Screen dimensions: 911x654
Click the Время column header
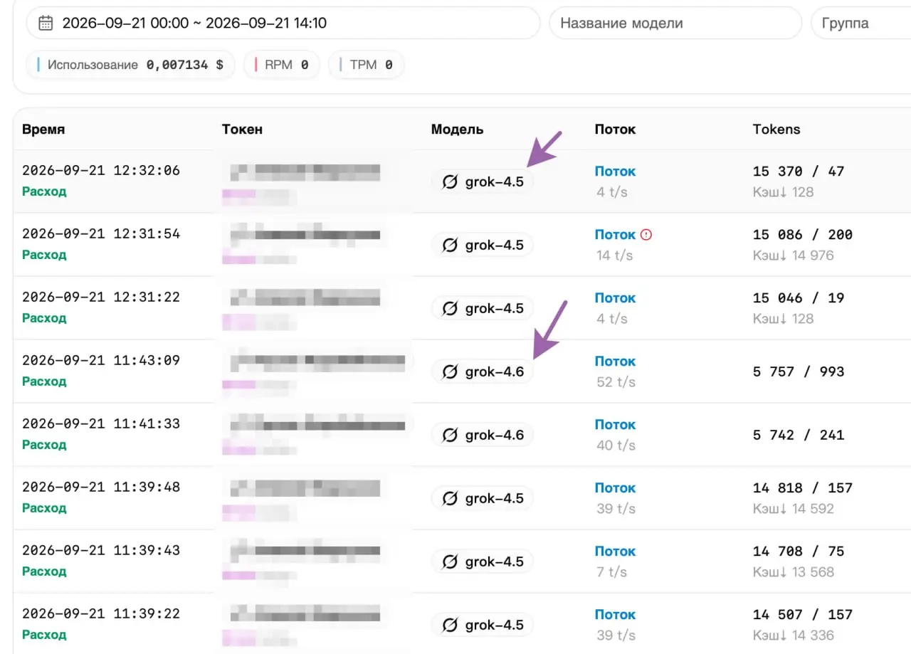43,130
